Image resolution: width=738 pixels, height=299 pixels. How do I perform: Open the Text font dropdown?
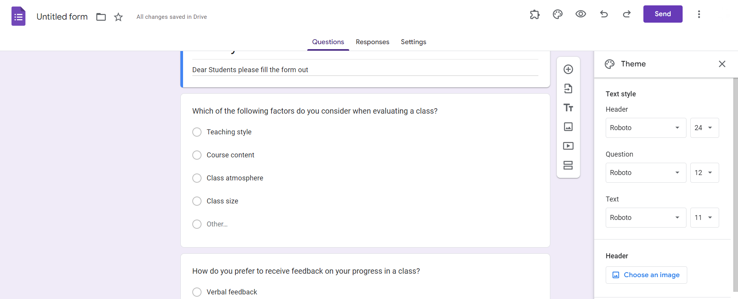pyautogui.click(x=646, y=218)
